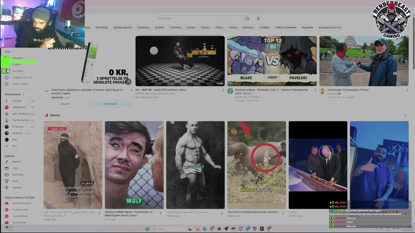
Task: Open Shorts section three-dot menu
Action: point(405,116)
